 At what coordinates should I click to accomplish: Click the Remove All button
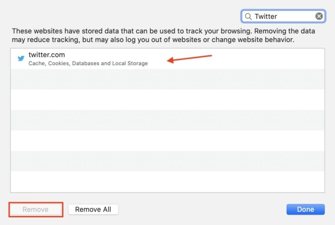point(93,209)
